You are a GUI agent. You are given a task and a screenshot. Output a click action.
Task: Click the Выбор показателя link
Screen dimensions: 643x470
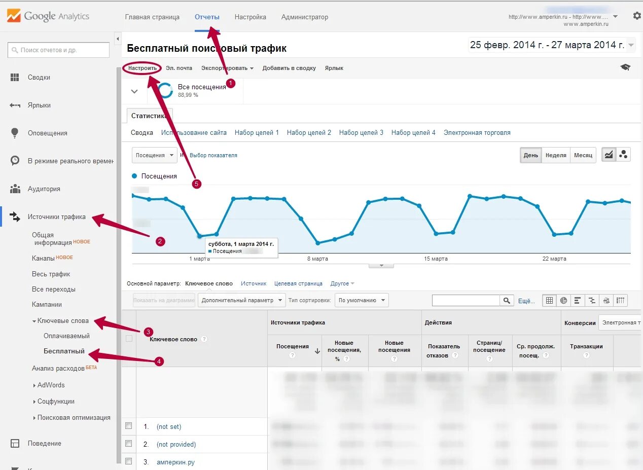pos(213,155)
